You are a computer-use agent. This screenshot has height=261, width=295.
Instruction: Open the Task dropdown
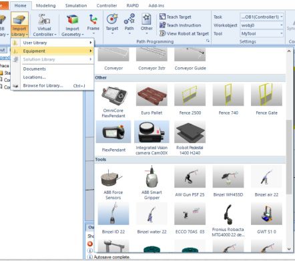[262, 17]
